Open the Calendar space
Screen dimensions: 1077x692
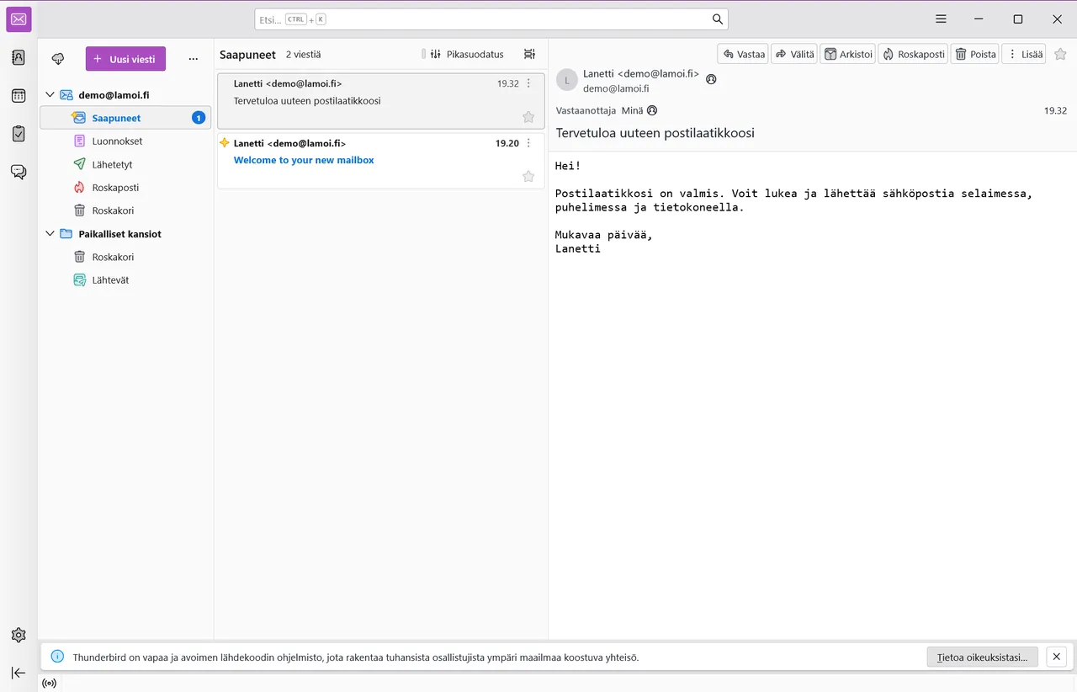click(19, 96)
